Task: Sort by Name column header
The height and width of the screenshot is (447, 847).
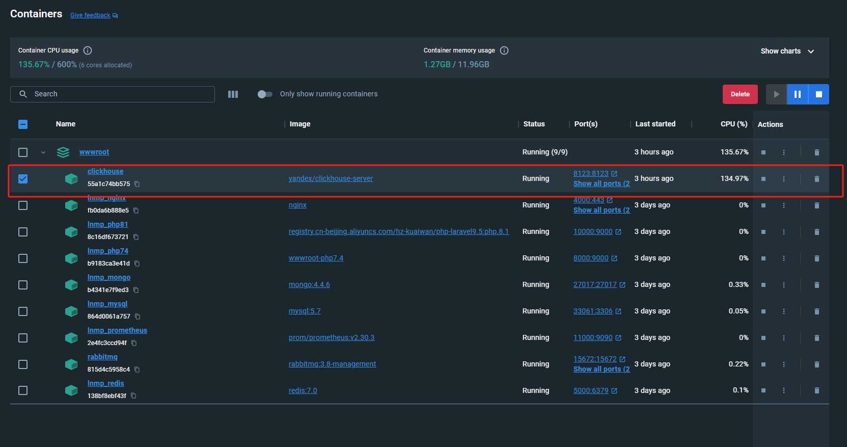Action: pyautogui.click(x=66, y=124)
